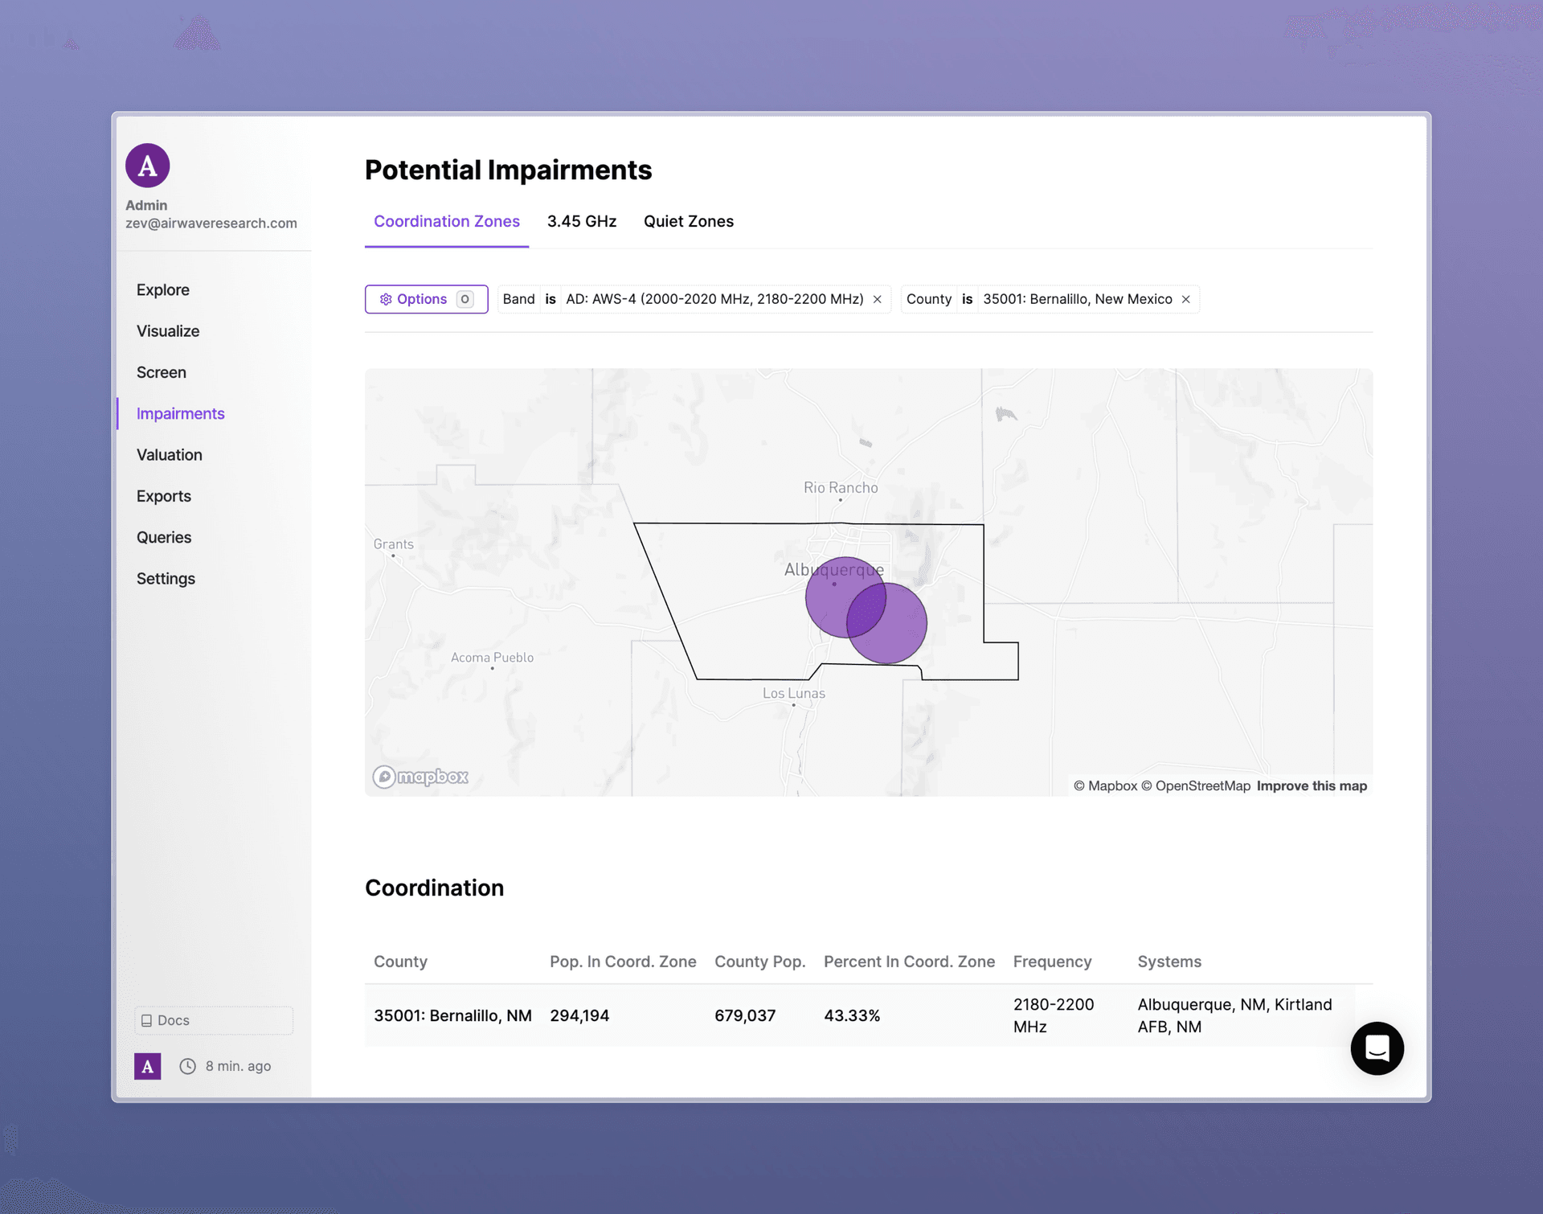Open the Band filter value AD: AWS-4

point(714,299)
